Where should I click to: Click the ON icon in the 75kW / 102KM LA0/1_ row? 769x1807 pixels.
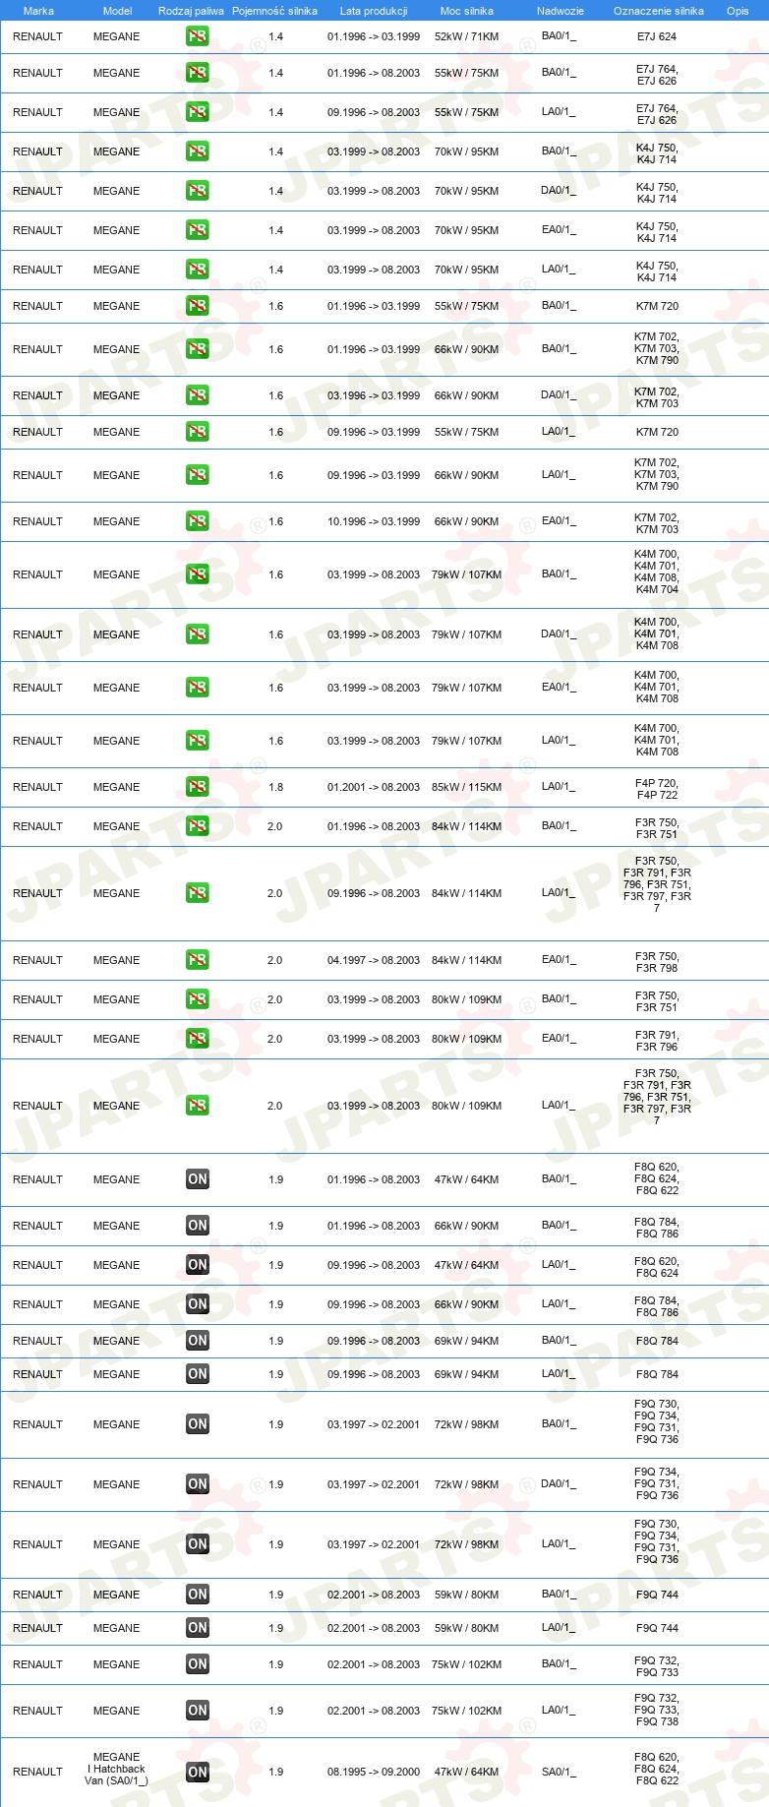coord(198,1711)
